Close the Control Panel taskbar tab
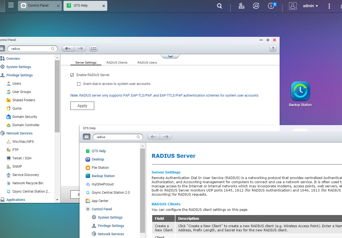The image size is (342, 238). pos(58,6)
